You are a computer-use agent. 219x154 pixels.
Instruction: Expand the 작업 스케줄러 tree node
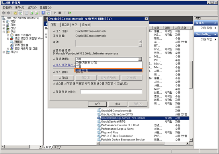pyautogui.click(x=8, y=35)
